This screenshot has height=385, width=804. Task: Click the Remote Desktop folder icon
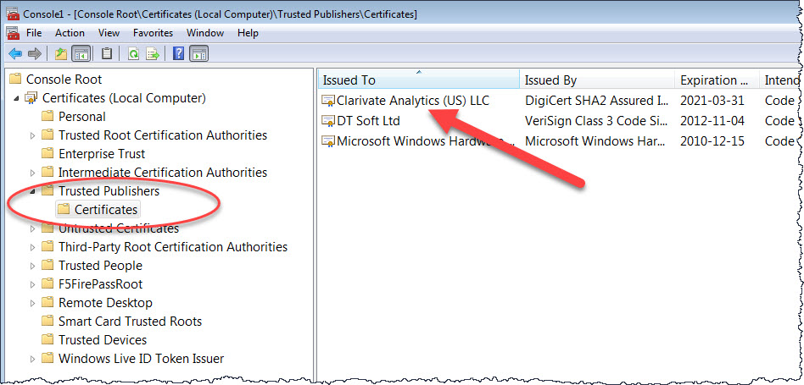pos(47,302)
